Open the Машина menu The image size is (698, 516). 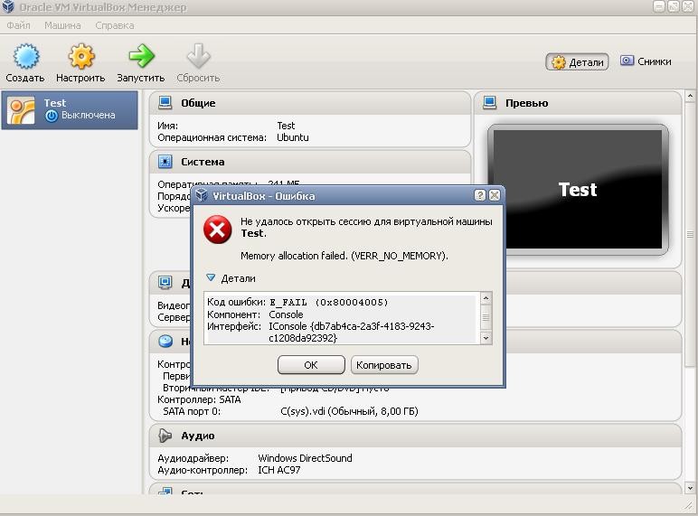tap(62, 25)
